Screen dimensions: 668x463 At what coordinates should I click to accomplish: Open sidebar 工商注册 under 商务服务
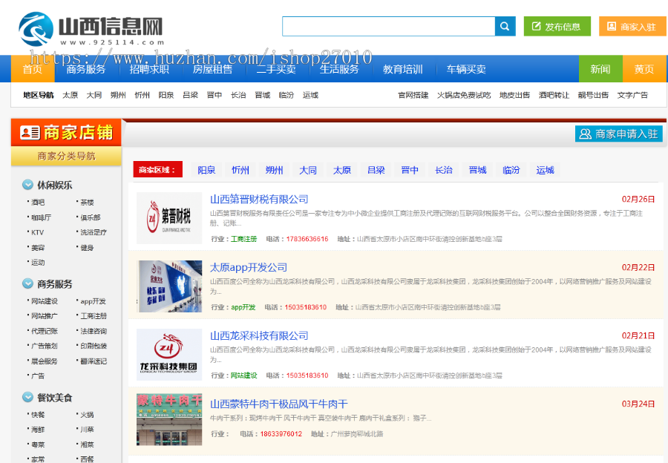[94, 316]
